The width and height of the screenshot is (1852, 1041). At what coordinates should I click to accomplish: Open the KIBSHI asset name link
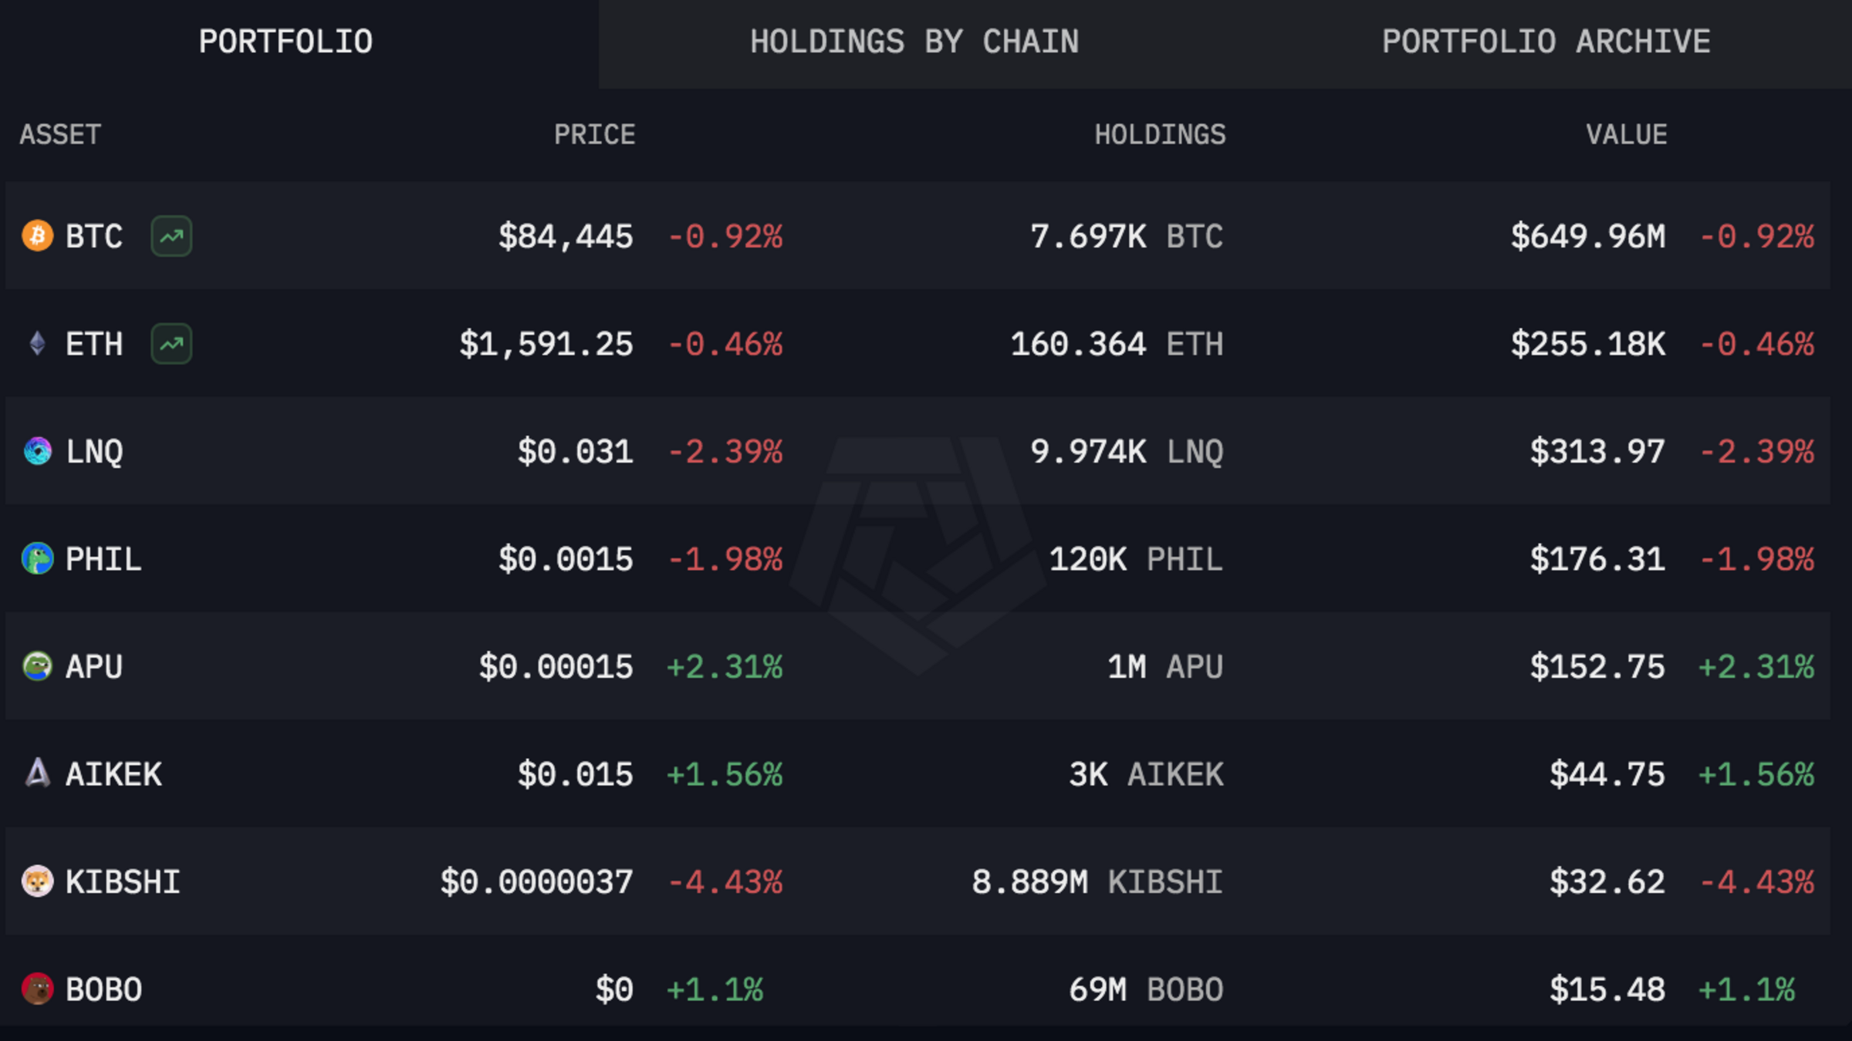[x=123, y=882]
